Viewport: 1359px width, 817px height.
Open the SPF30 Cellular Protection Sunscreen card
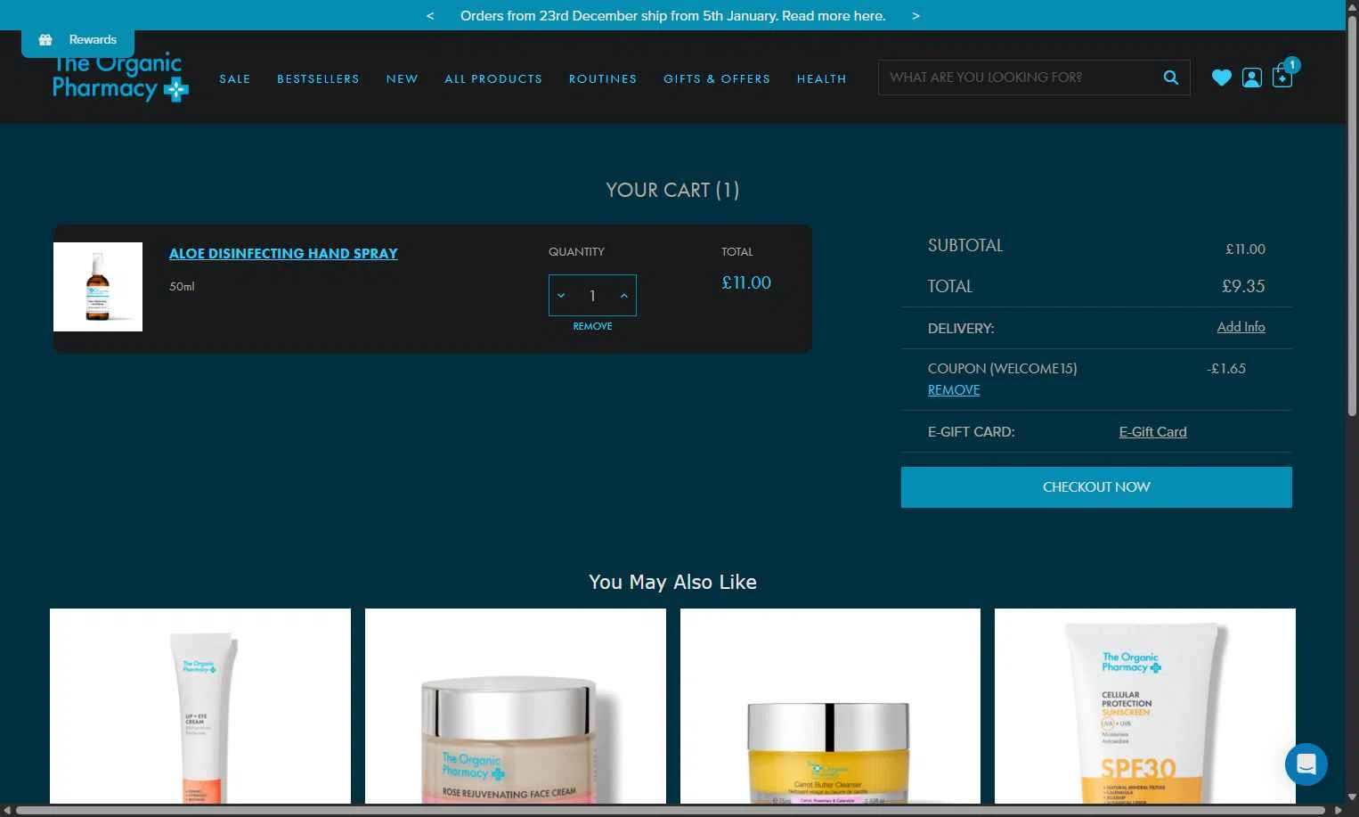pyautogui.click(x=1145, y=707)
